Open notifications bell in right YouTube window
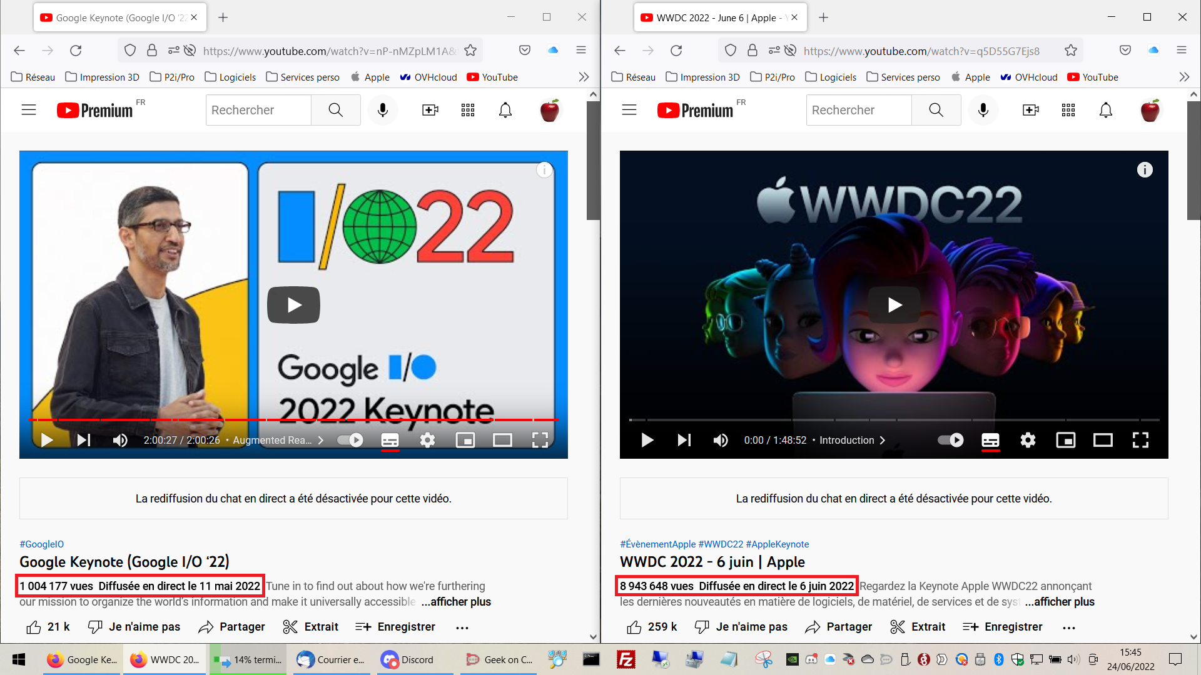The height and width of the screenshot is (675, 1201). click(x=1105, y=110)
